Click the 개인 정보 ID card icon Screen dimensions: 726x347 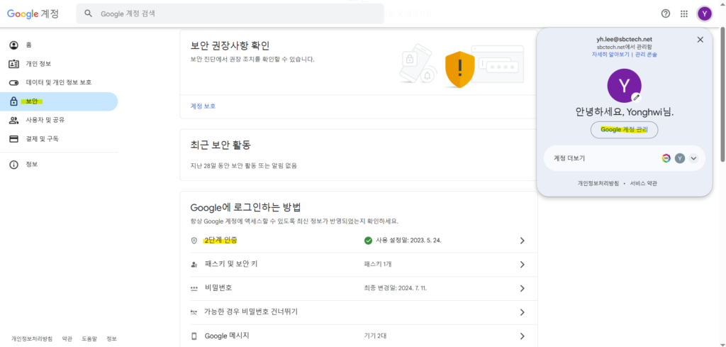tap(13, 64)
